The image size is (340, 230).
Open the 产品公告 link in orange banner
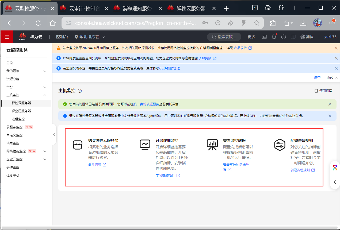[x=243, y=48]
